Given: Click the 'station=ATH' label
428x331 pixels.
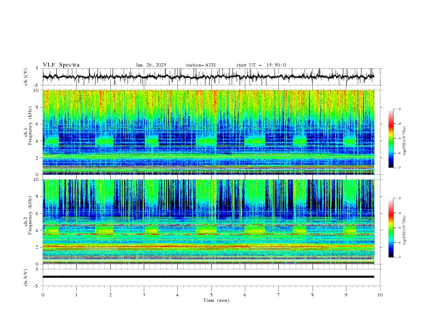Looking at the screenshot, I should click(x=200, y=65).
